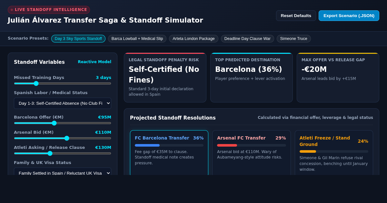The height and width of the screenshot is (203, 387).
Task: Adjust the Arsenal Bid slider
Action: (63, 138)
